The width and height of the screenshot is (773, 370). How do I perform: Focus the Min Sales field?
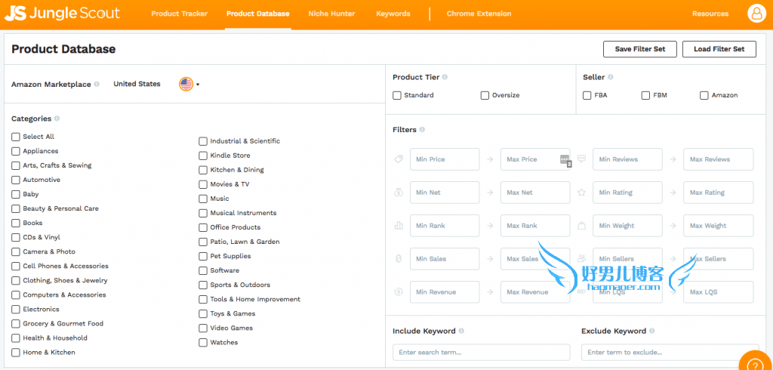[445, 258]
